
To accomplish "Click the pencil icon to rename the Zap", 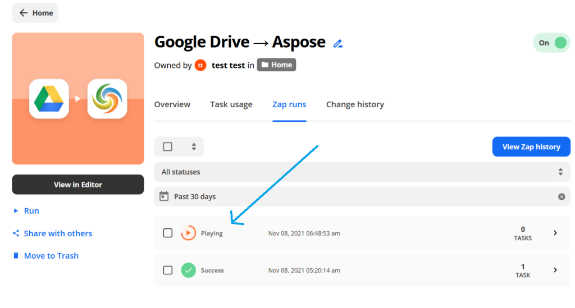I will click(x=337, y=43).
